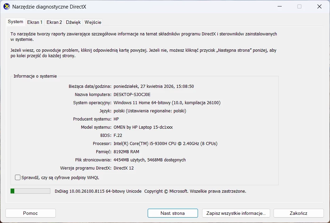Minimize the DirectX diagnostic window
Image resolution: width=330 pixels, height=223 pixels.
279,6
